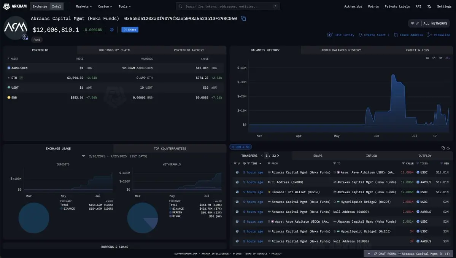456x258 pixels.
Task: Click the Create Alert bell icon
Action: pyautogui.click(x=360, y=35)
